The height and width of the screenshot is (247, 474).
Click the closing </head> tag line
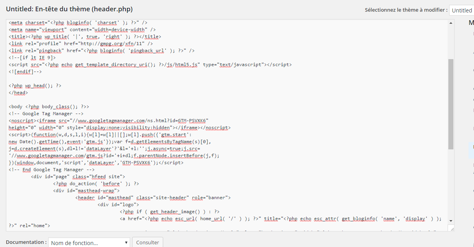pos(18,93)
